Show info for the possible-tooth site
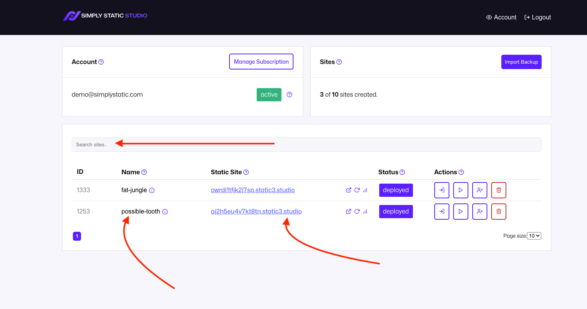Viewport: 587px width, 309px height. click(x=165, y=212)
